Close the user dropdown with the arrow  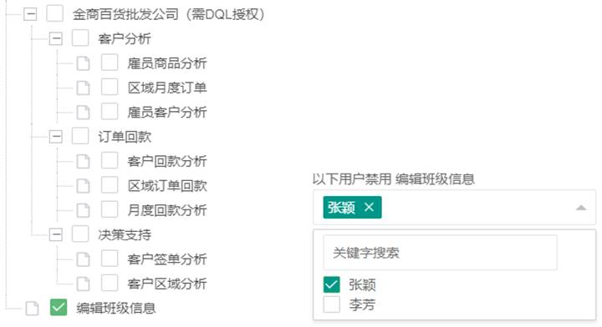pos(581,208)
